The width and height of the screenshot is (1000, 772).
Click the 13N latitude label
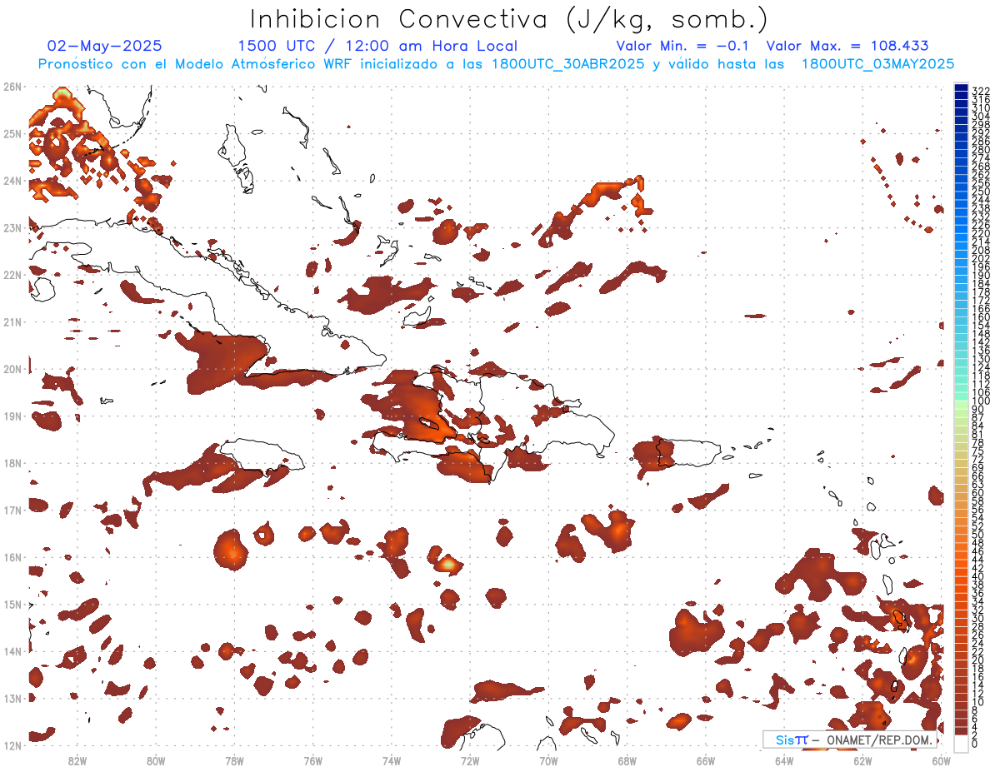[x=12, y=698]
